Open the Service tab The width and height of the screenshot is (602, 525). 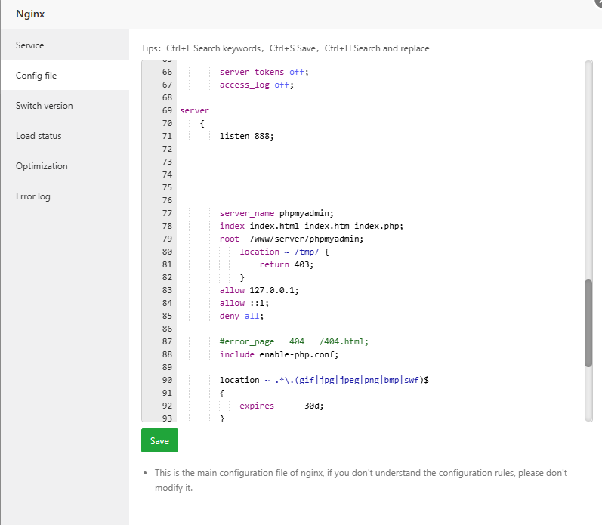(x=30, y=45)
